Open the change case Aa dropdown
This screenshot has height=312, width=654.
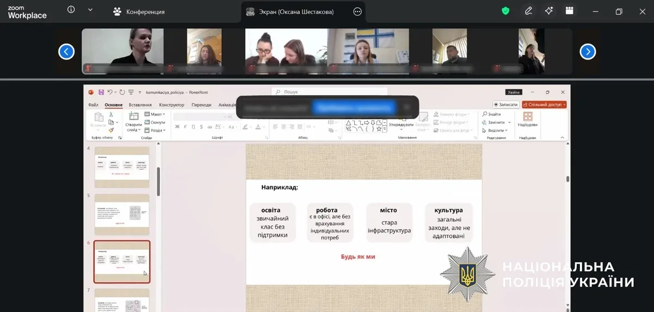pos(234,127)
